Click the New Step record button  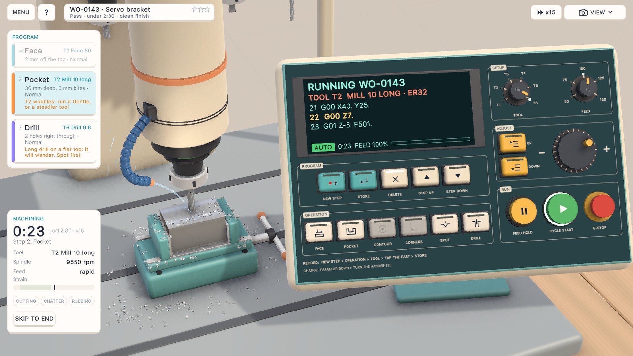pyautogui.click(x=332, y=182)
